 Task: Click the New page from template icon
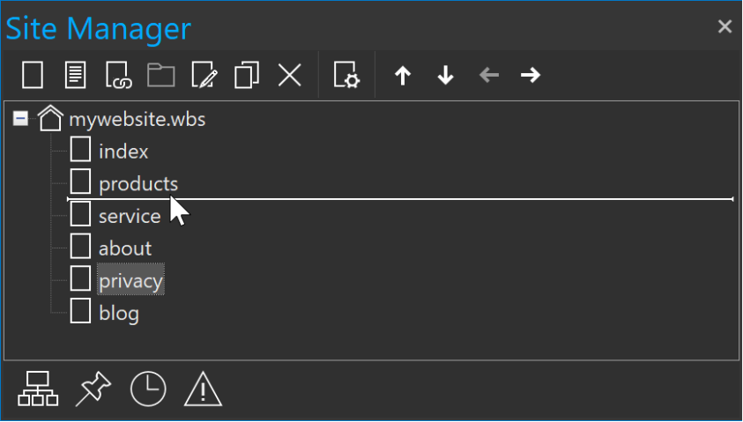pos(75,75)
